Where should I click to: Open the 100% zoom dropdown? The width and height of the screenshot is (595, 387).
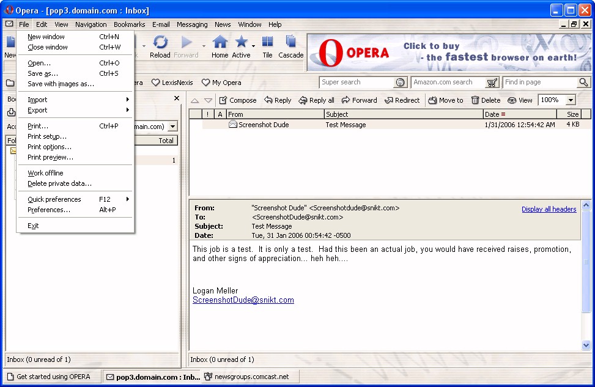pyautogui.click(x=571, y=100)
